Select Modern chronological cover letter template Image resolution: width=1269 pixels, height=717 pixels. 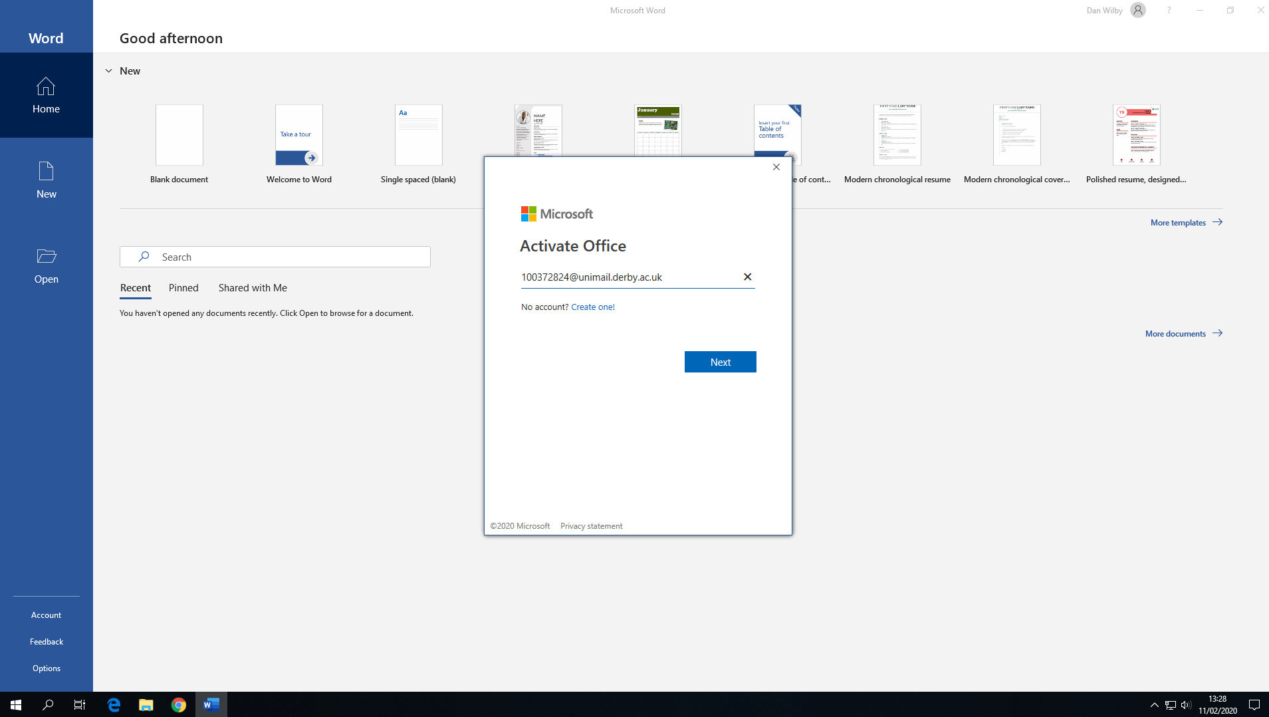[1017, 144]
